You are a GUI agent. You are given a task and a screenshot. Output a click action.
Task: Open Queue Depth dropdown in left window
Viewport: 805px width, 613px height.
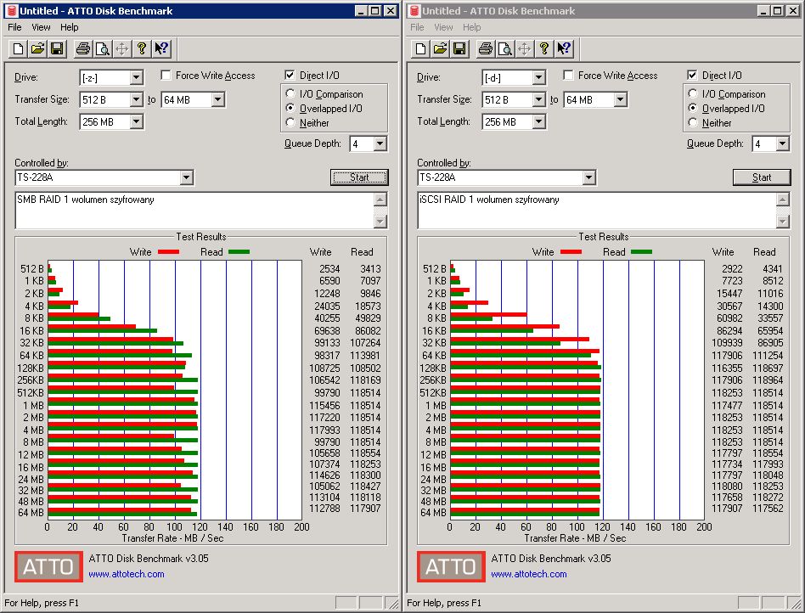click(380, 143)
